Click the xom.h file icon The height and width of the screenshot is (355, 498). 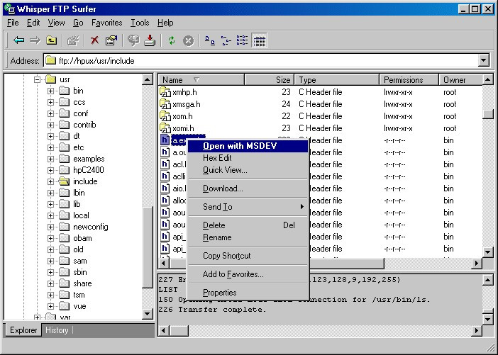coord(165,116)
